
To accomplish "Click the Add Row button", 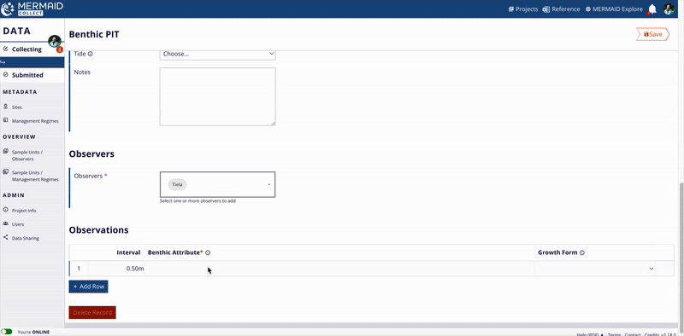I will click(88, 287).
